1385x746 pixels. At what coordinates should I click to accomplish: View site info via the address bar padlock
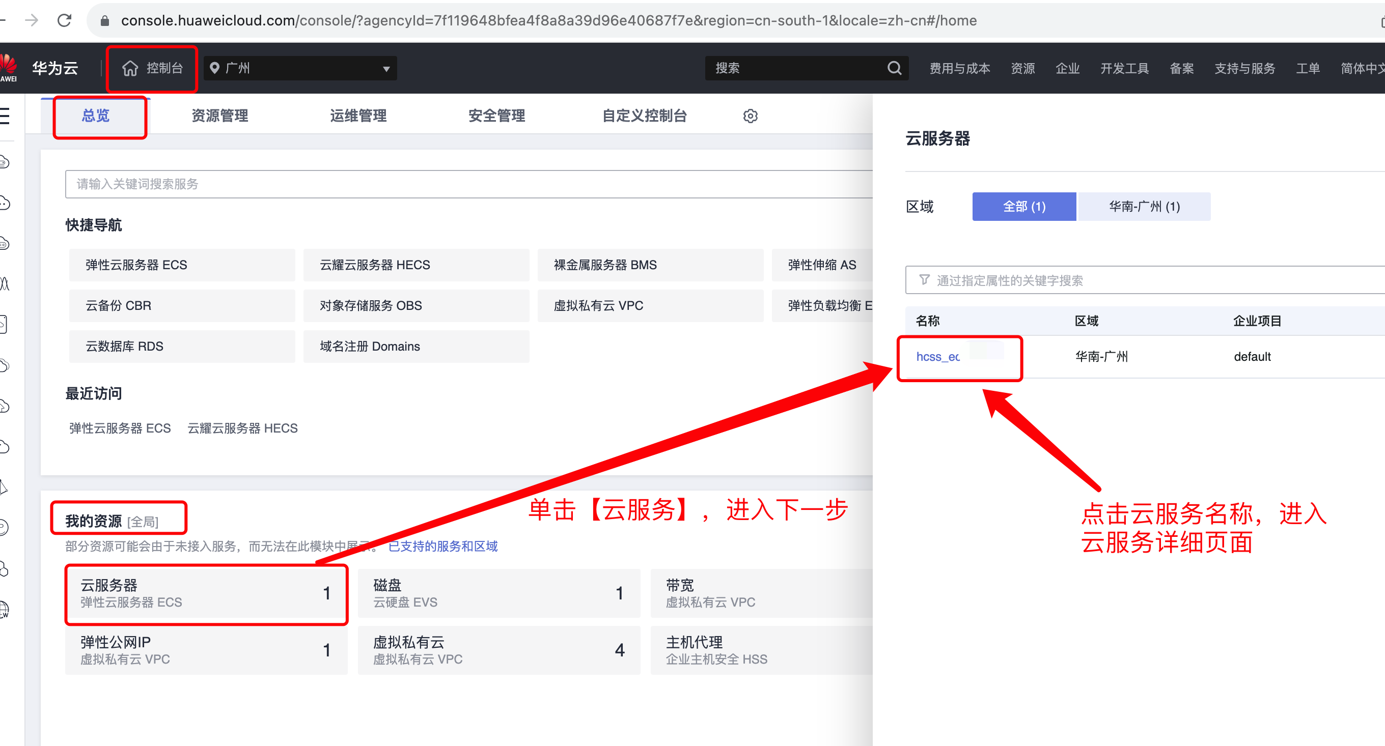click(x=105, y=20)
